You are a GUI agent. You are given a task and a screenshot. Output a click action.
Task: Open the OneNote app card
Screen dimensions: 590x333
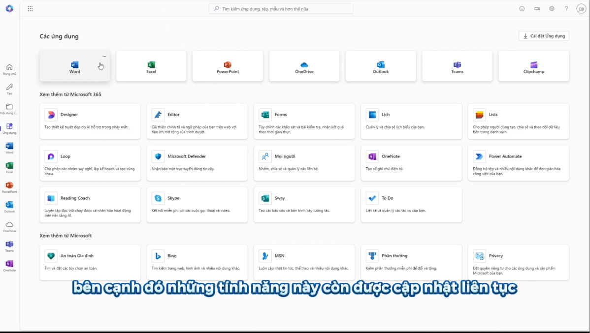click(x=411, y=163)
